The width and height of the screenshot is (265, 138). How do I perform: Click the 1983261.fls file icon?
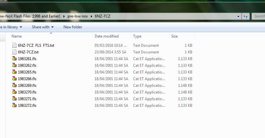point(14,59)
